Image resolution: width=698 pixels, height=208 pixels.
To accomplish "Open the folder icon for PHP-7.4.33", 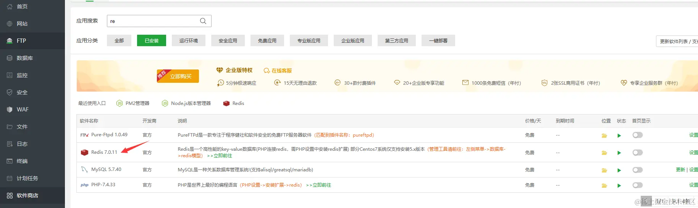I will tap(604, 185).
